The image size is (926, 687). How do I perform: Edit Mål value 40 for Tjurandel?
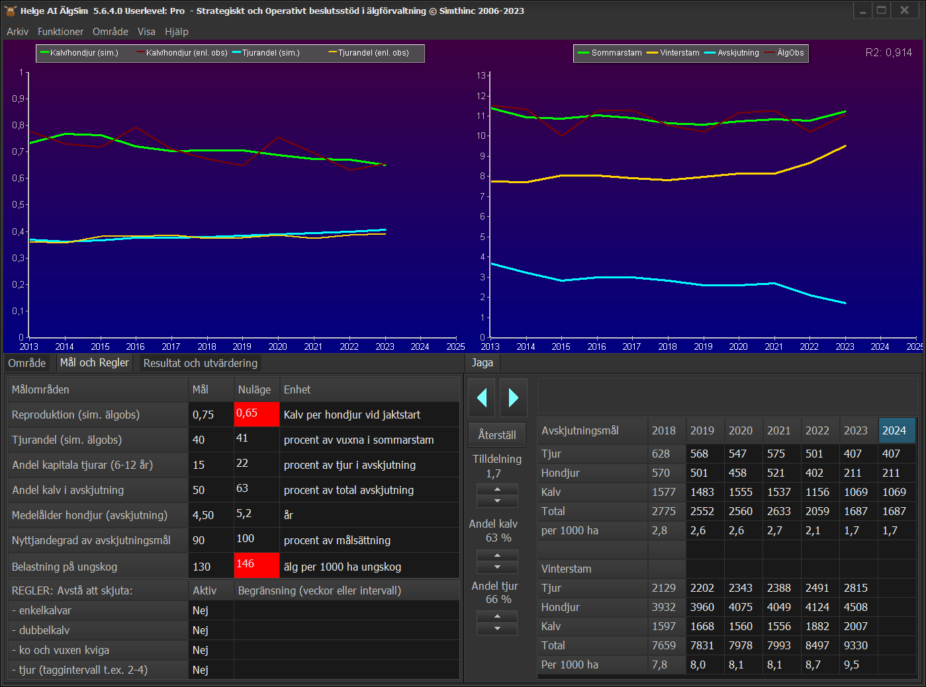tap(211, 440)
